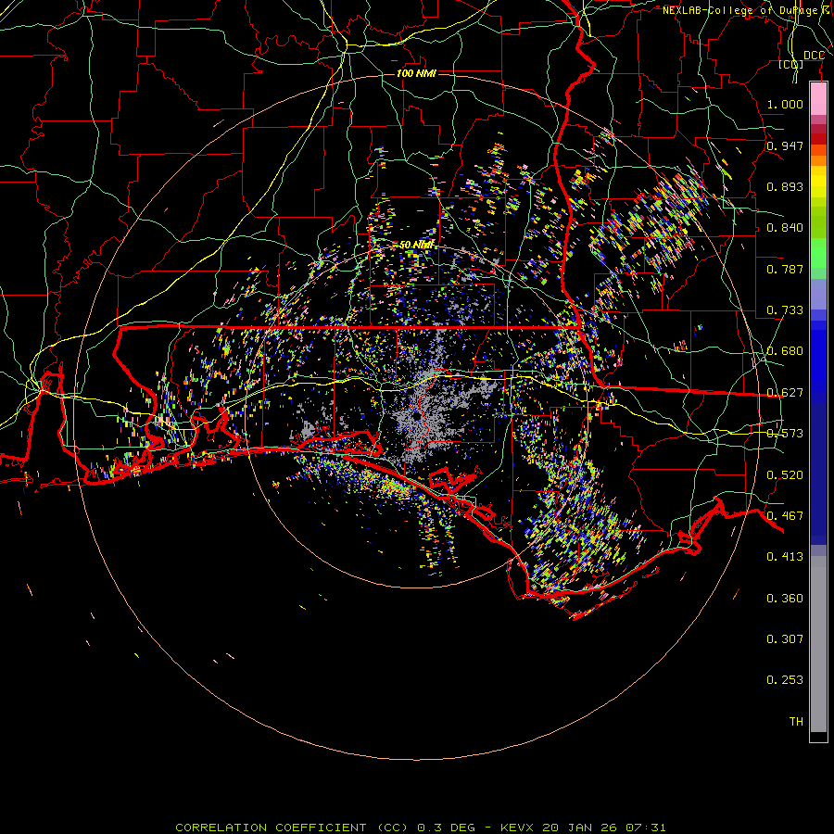Select the 0.307 scale value
834x834 pixels.
pyautogui.click(x=785, y=639)
